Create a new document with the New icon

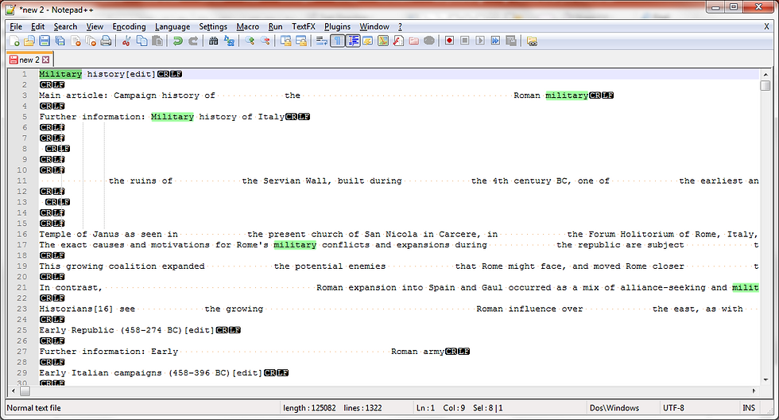(14, 41)
